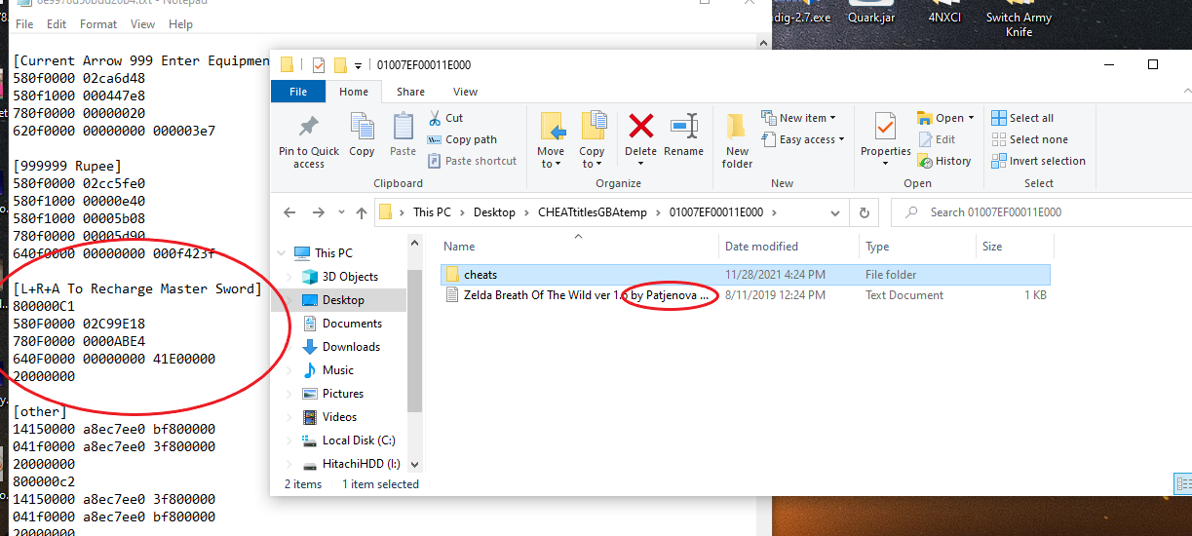Go back with the Explorer back arrow
Screen dimensions: 1192x536
coord(289,212)
